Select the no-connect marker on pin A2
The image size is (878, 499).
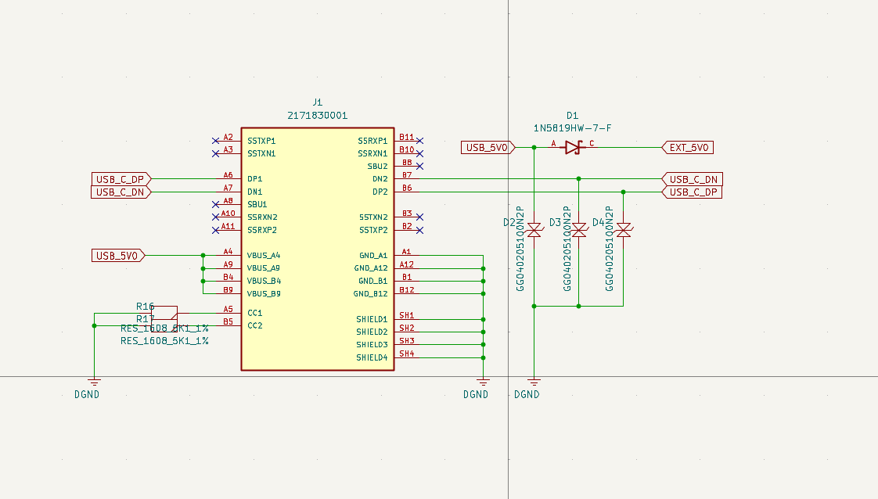pyautogui.click(x=215, y=141)
